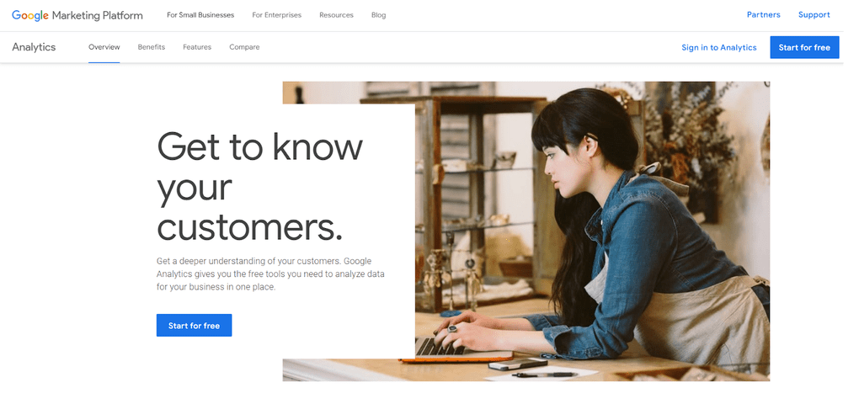
Task: Go to the Blog link
Action: click(x=379, y=15)
